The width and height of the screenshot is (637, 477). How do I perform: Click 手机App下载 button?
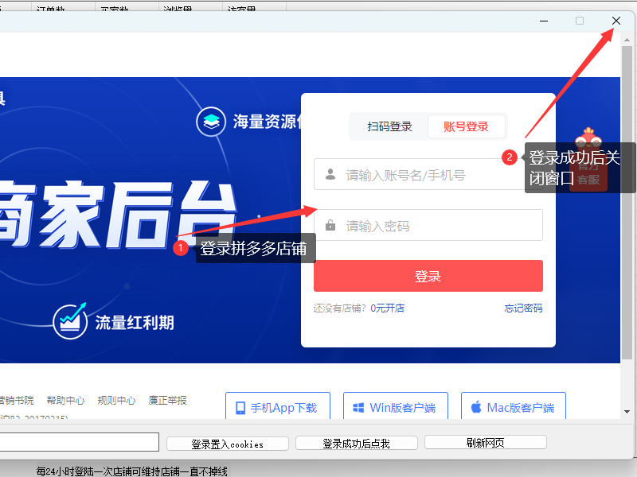coord(278,406)
